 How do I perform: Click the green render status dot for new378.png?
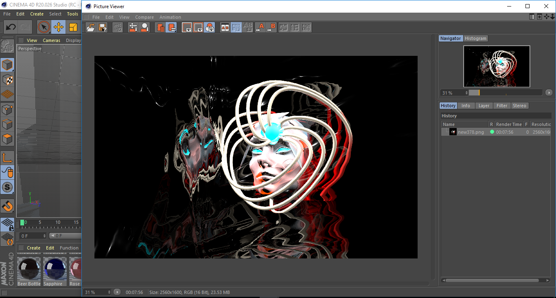(492, 132)
